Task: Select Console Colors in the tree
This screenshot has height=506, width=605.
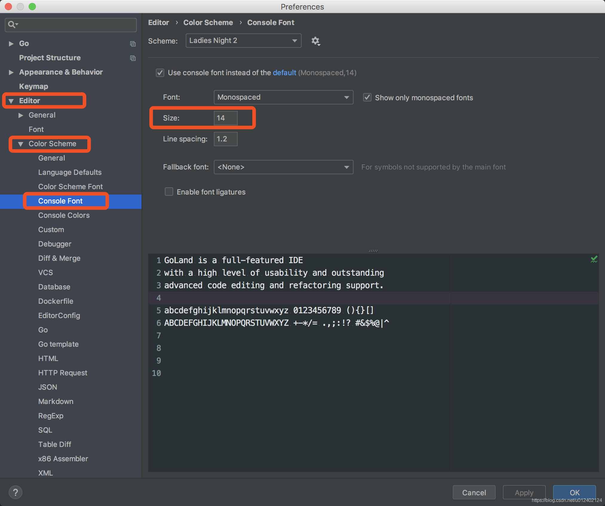Action: coord(64,215)
